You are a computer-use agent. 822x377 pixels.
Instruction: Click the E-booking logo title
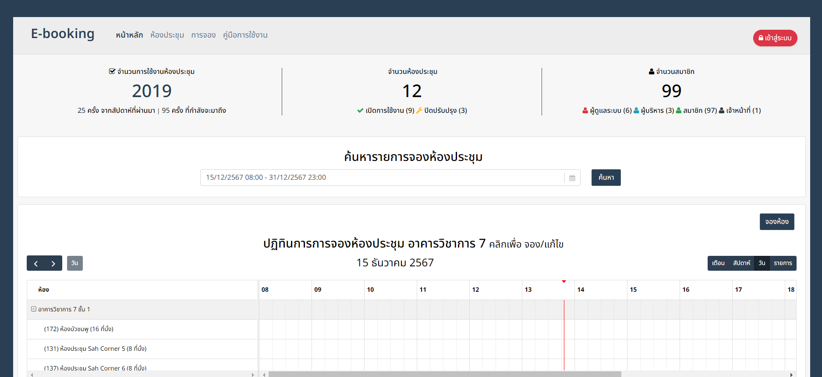coord(63,34)
